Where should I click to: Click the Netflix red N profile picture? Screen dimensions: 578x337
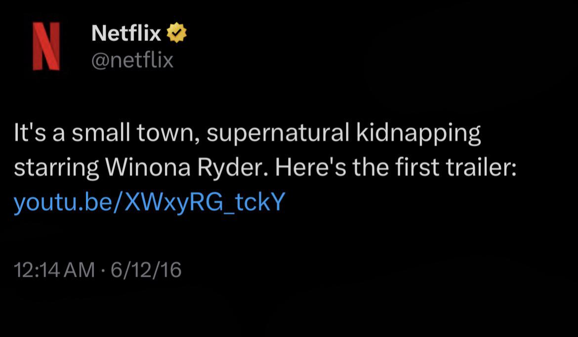pos(46,46)
